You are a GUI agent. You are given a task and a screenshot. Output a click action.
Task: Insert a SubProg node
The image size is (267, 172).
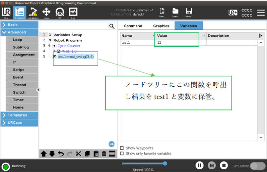pyautogui.click(x=22, y=47)
